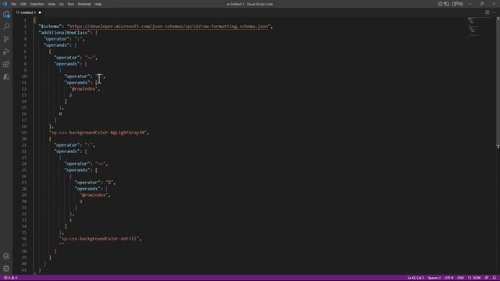Open the Accounts icon in activity bar
This screenshot has width=500, height=281.
[6, 256]
